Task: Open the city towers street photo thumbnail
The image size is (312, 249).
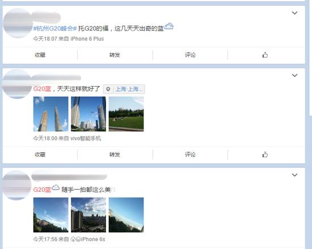Action: (x=88, y=114)
